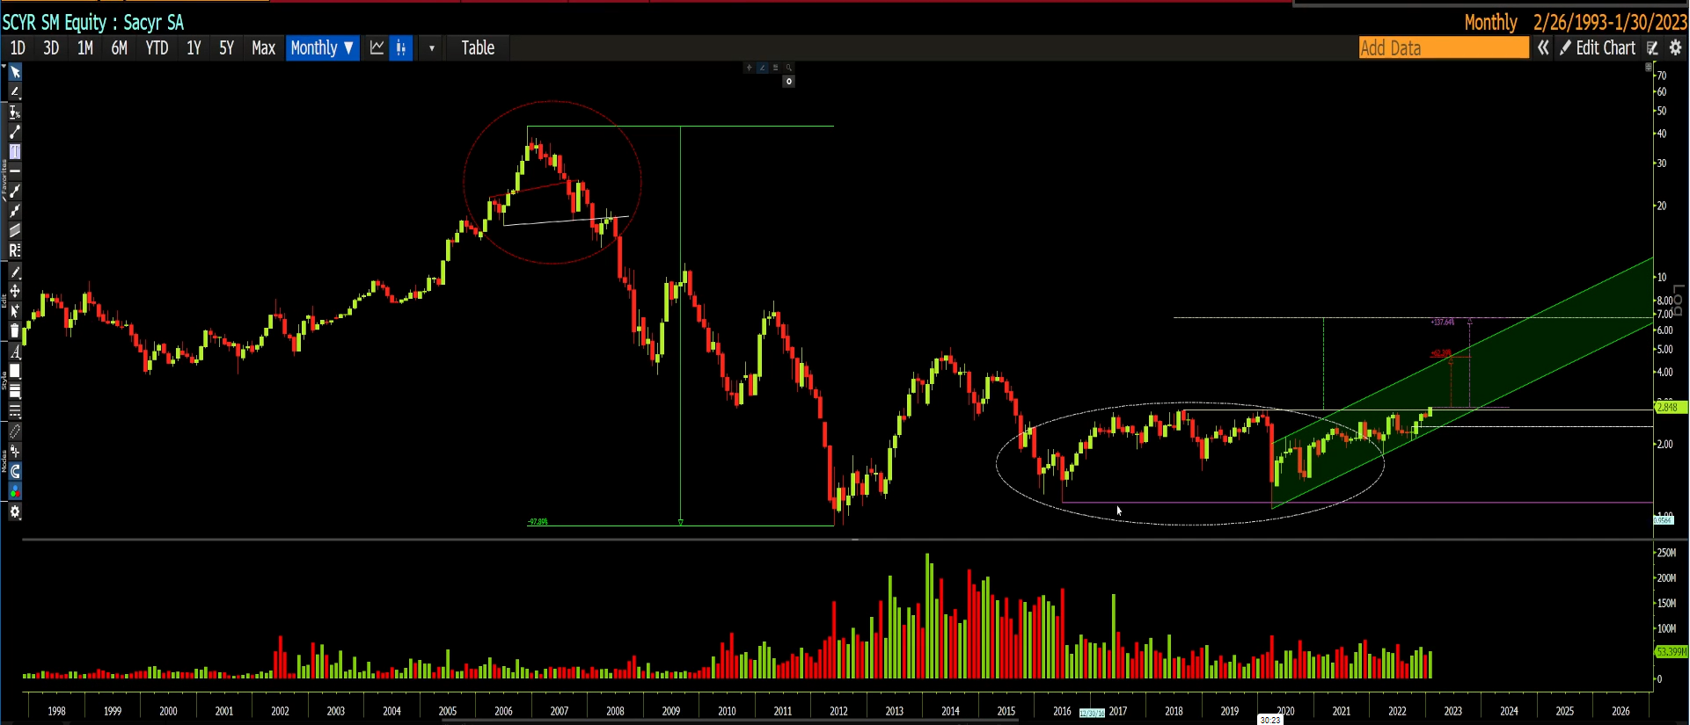Viewport: 1690px width, 725px height.
Task: Open the sidebar settings gear icon
Action: 15,511
